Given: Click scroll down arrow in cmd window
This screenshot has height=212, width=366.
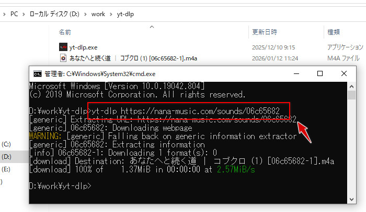Looking at the screenshot, I should (351, 199).
